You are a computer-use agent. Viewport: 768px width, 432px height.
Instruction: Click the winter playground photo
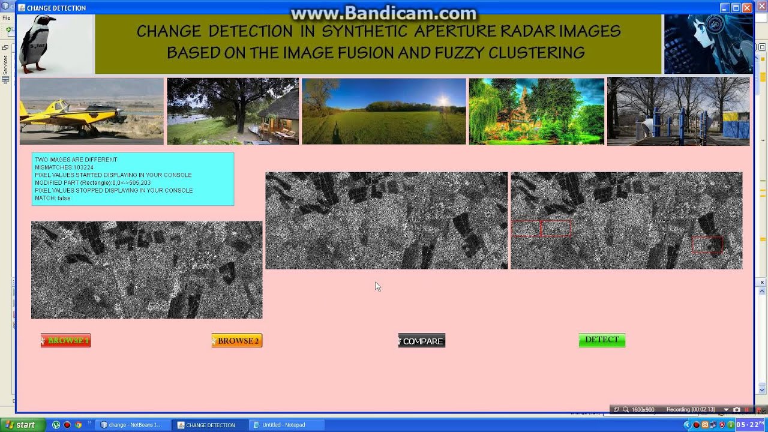(678, 111)
